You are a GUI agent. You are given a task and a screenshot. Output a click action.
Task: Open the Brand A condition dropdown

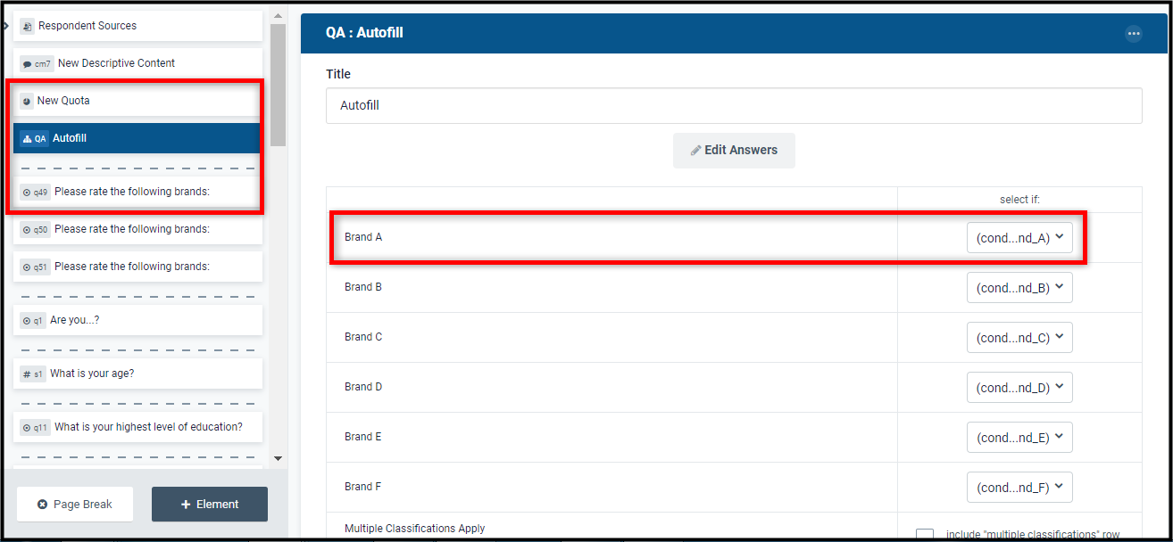(1019, 238)
